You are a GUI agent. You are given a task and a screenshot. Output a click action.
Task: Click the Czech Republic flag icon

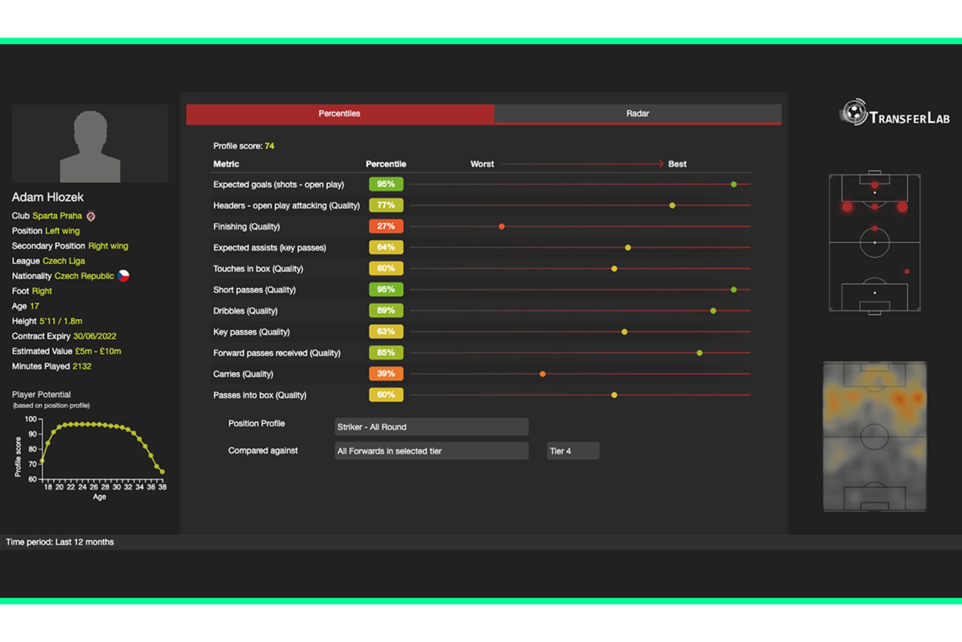coord(123,276)
